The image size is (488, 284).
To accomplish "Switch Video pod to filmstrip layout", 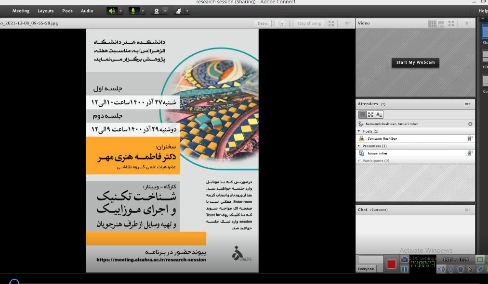I will pos(441,24).
